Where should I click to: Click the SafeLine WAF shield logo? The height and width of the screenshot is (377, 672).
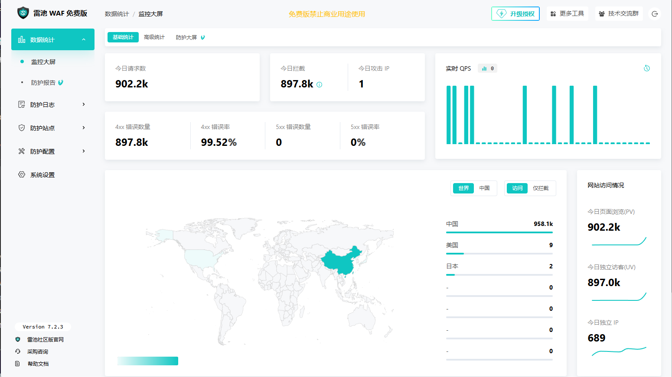tap(23, 13)
